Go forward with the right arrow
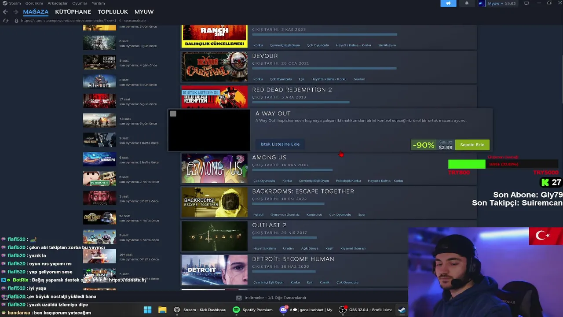The image size is (563, 317). click(x=15, y=12)
